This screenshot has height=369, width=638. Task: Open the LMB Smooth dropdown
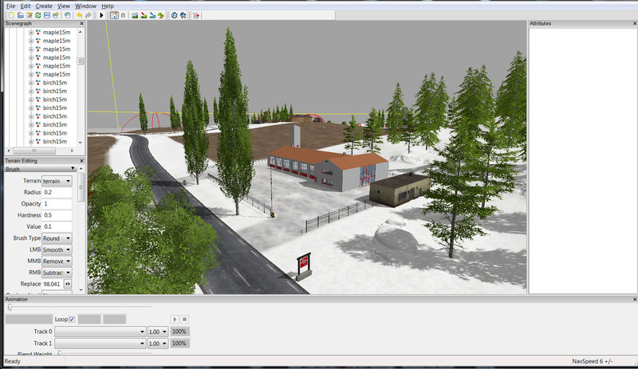[57, 249]
